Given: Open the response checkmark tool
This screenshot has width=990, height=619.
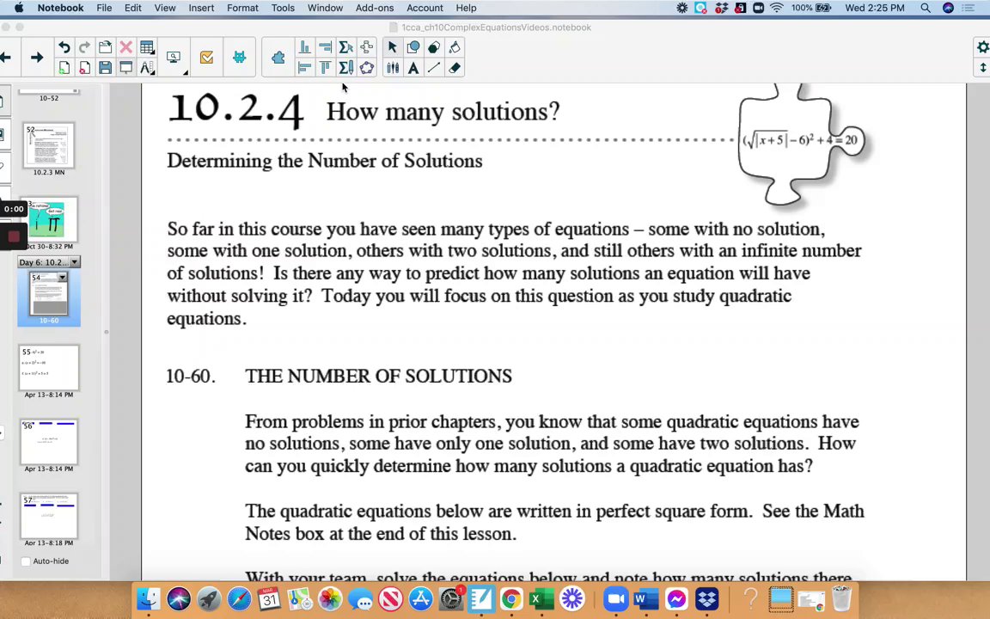Looking at the screenshot, I should tap(206, 58).
